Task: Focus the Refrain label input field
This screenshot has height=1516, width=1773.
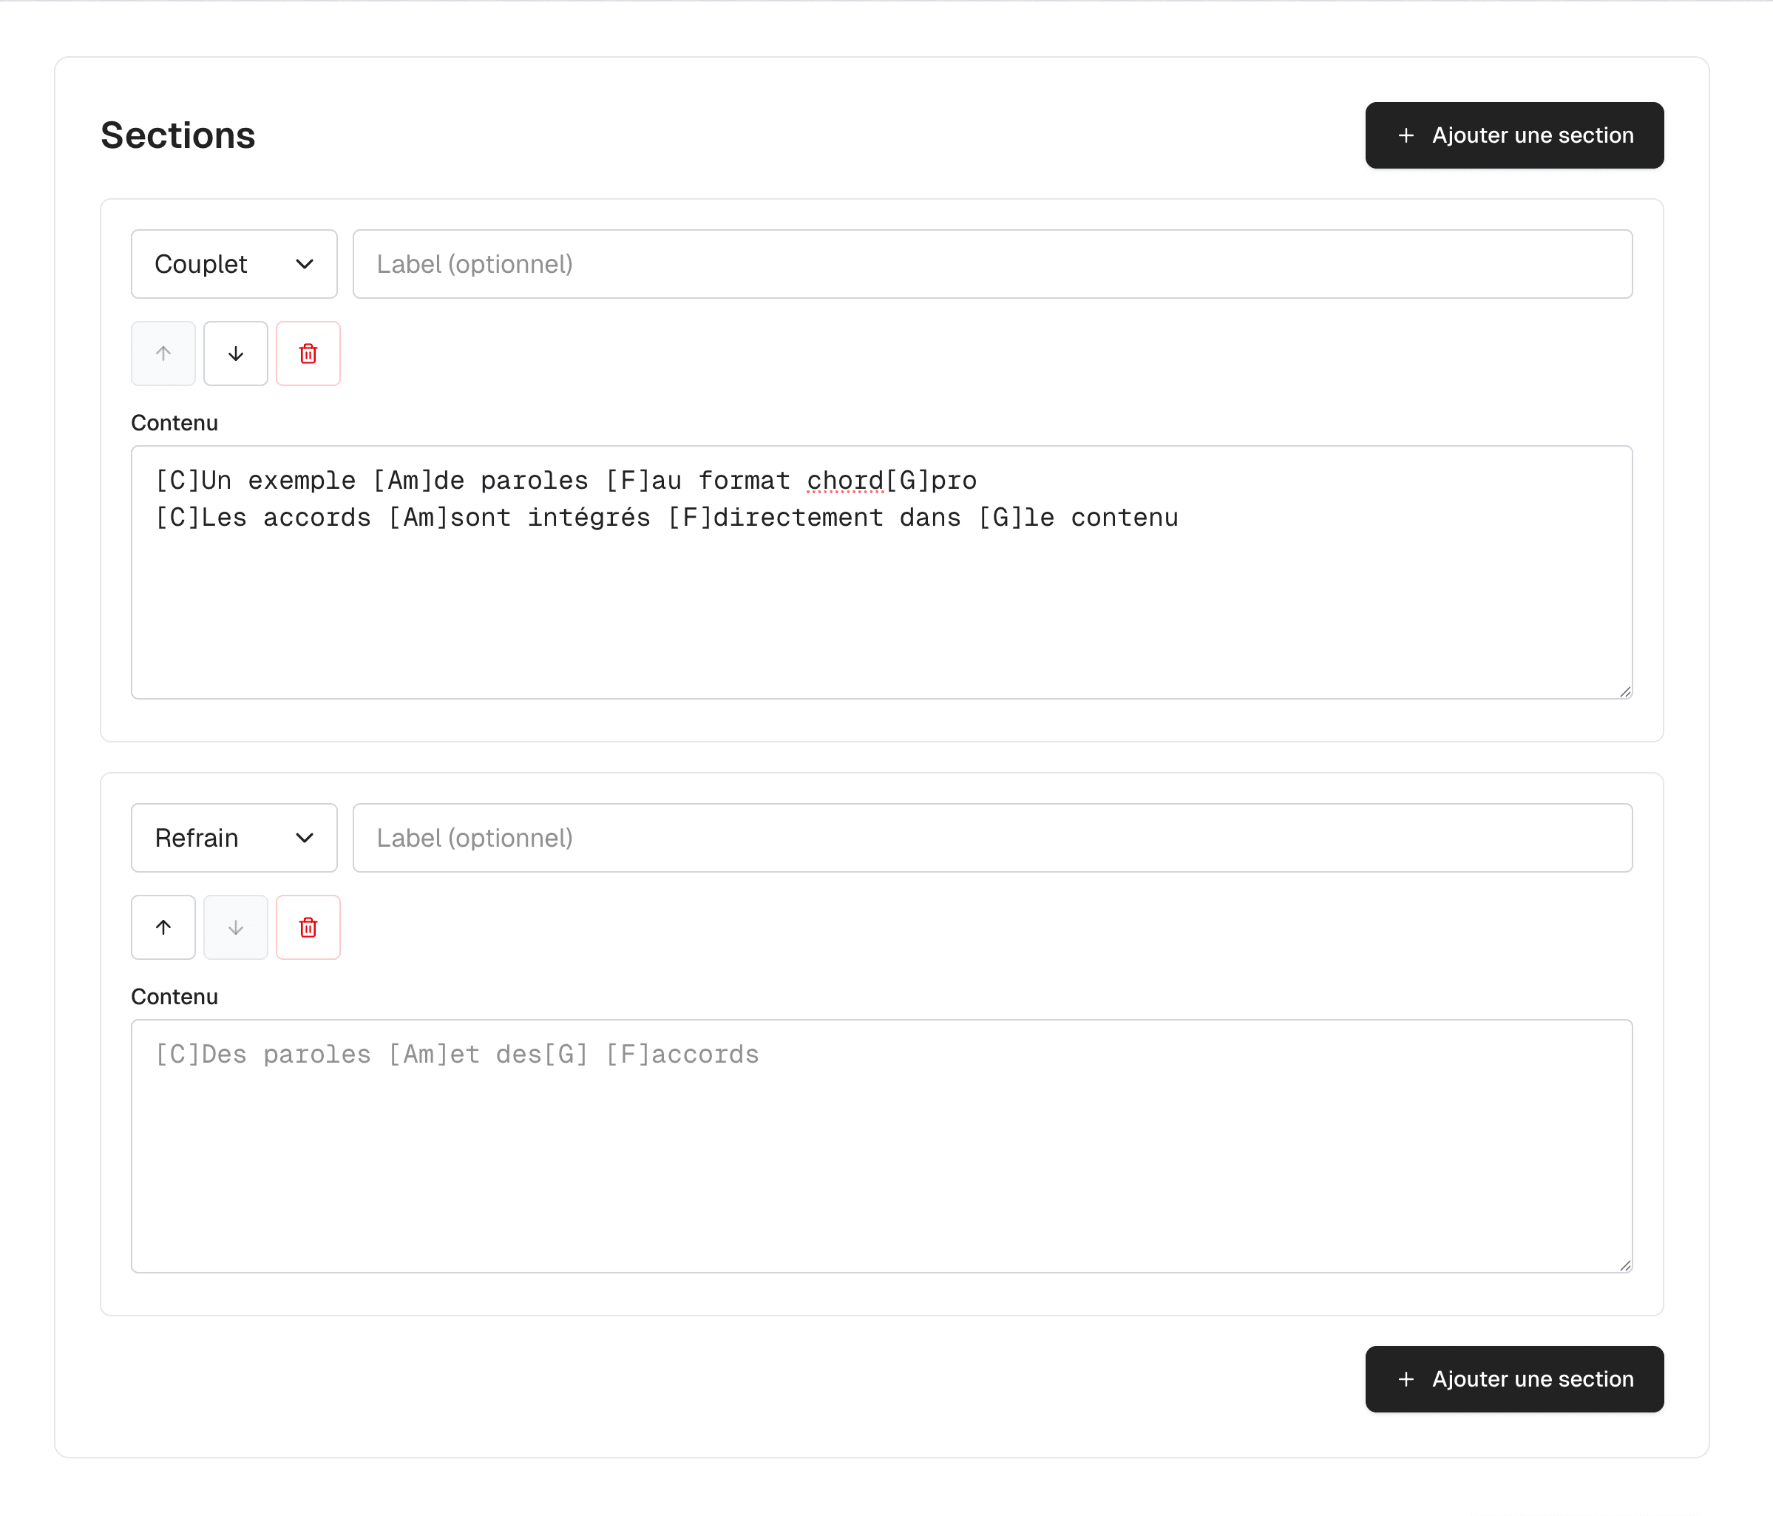Action: click(991, 837)
